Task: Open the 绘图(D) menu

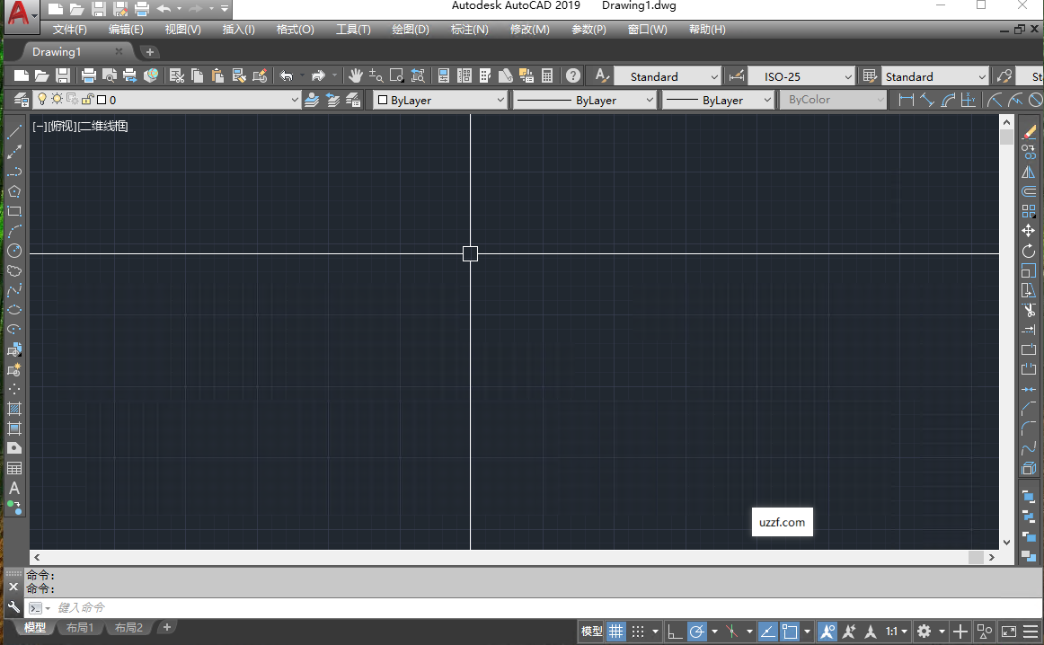Action: coord(411,29)
